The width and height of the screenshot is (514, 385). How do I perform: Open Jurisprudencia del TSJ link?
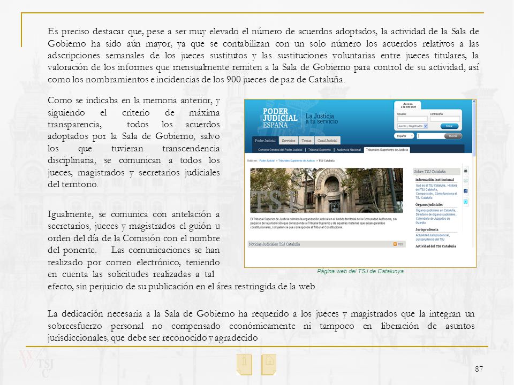pos(430,240)
